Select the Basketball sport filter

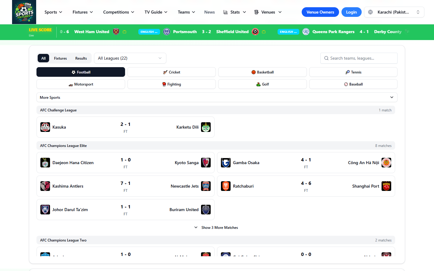(263, 72)
